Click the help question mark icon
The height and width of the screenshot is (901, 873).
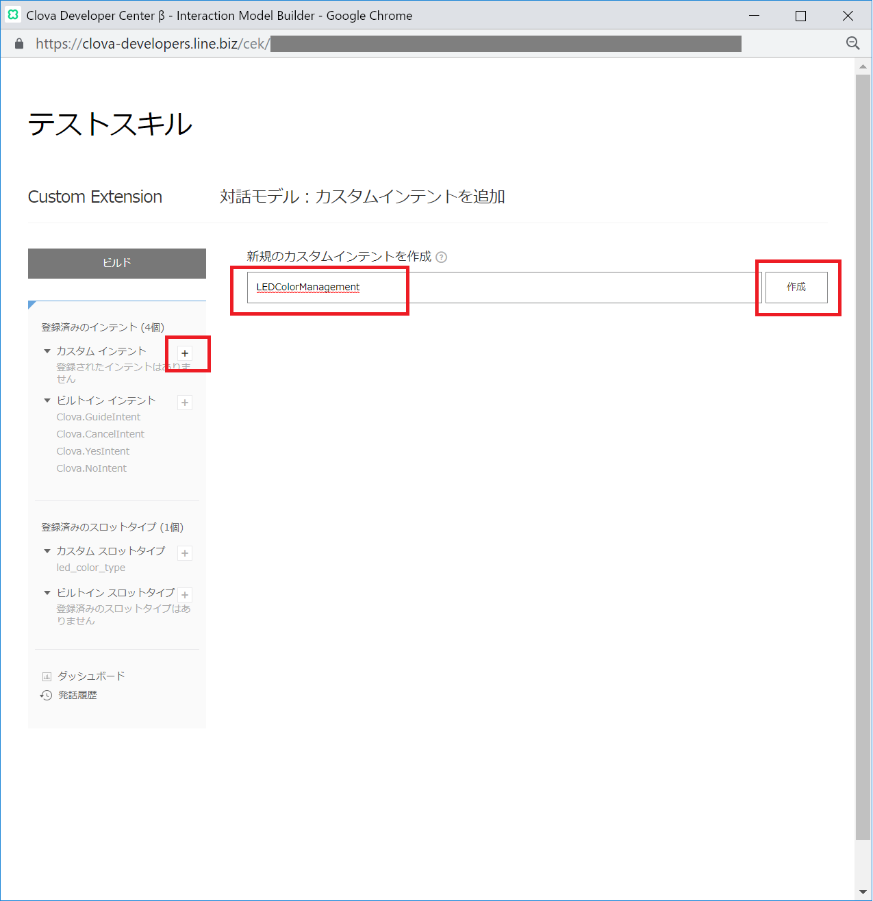point(442,257)
